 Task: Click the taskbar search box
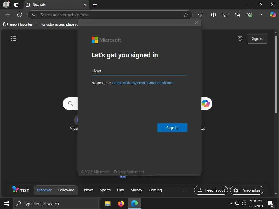57,204
